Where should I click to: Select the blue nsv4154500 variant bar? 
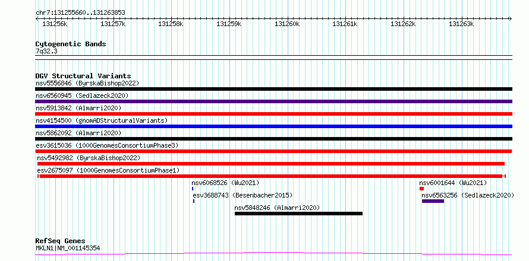pyautogui.click(x=273, y=126)
